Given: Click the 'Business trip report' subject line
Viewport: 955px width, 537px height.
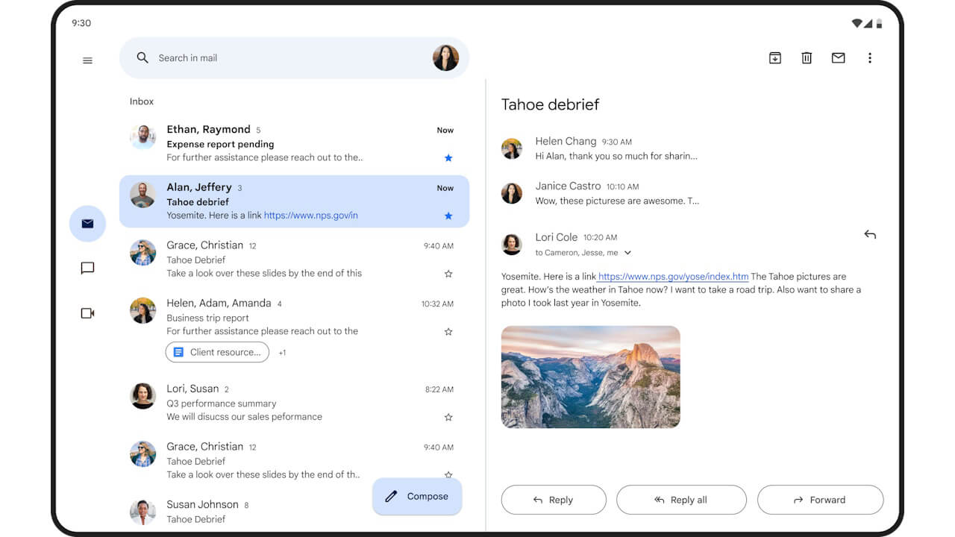Looking at the screenshot, I should pyautogui.click(x=209, y=318).
